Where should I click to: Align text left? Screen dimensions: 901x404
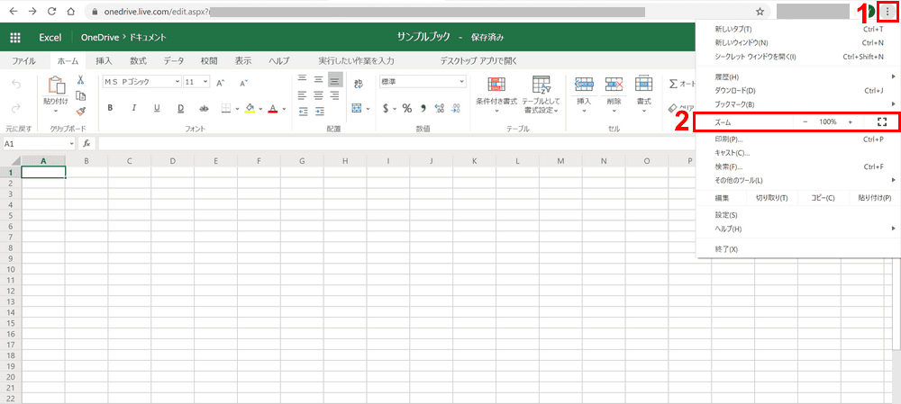coord(303,95)
